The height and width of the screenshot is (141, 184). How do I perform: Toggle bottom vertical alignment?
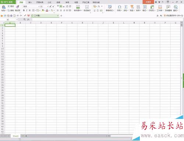pyautogui.click(x=64, y=6)
